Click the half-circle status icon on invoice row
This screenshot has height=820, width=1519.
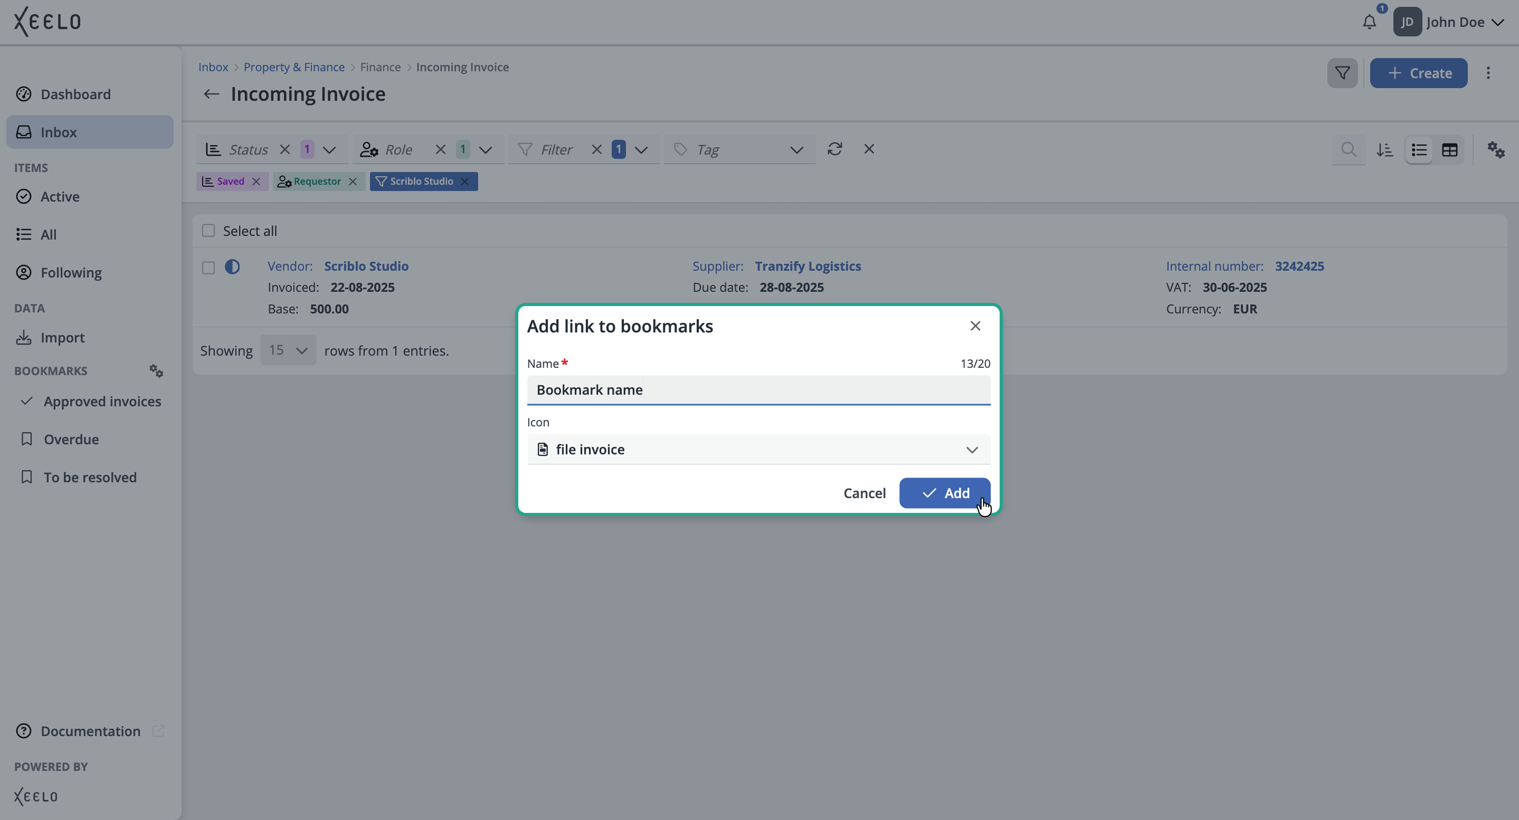click(232, 267)
